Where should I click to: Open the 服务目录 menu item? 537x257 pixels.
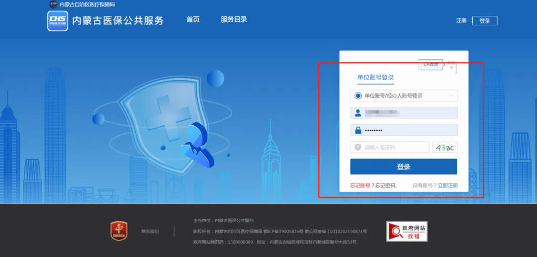coord(234,19)
